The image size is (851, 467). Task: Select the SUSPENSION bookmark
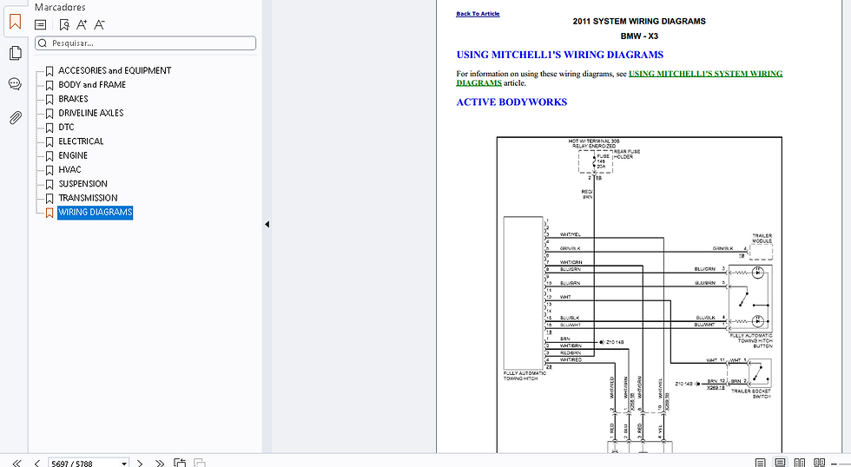pyautogui.click(x=83, y=183)
